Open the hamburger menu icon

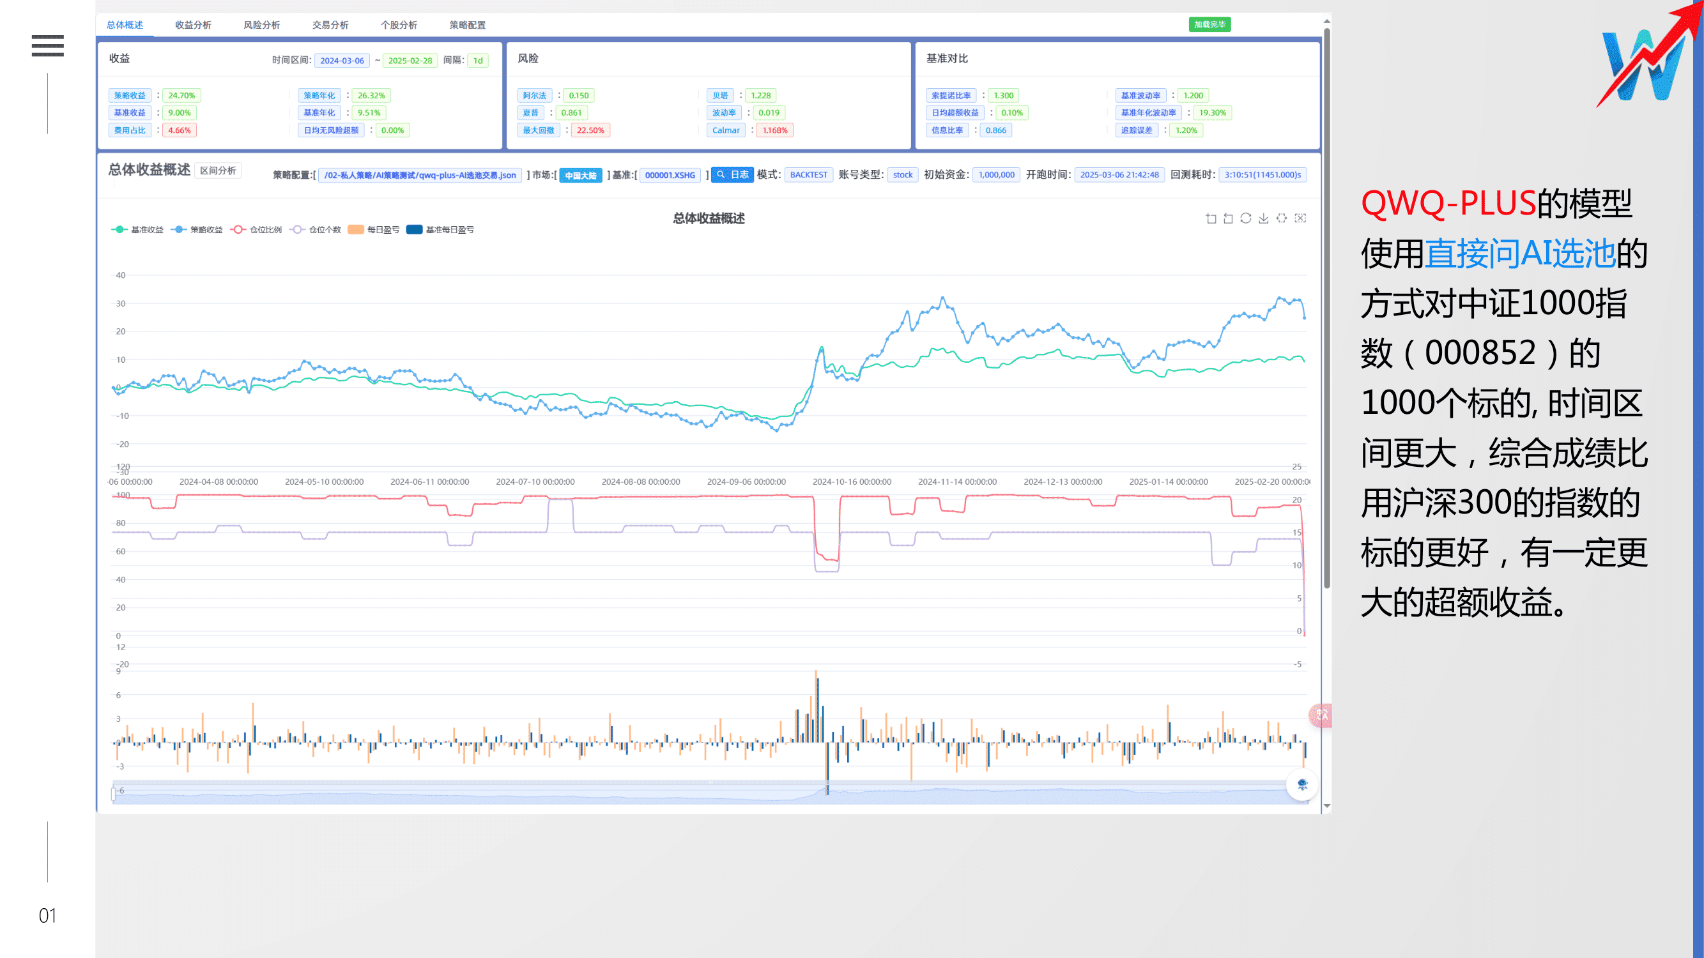click(x=48, y=45)
